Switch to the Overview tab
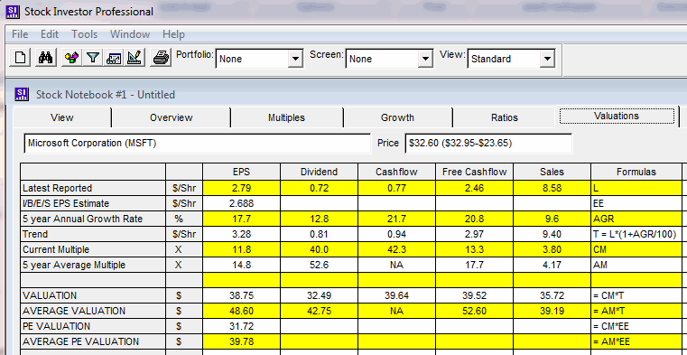The width and height of the screenshot is (687, 355). [x=171, y=117]
